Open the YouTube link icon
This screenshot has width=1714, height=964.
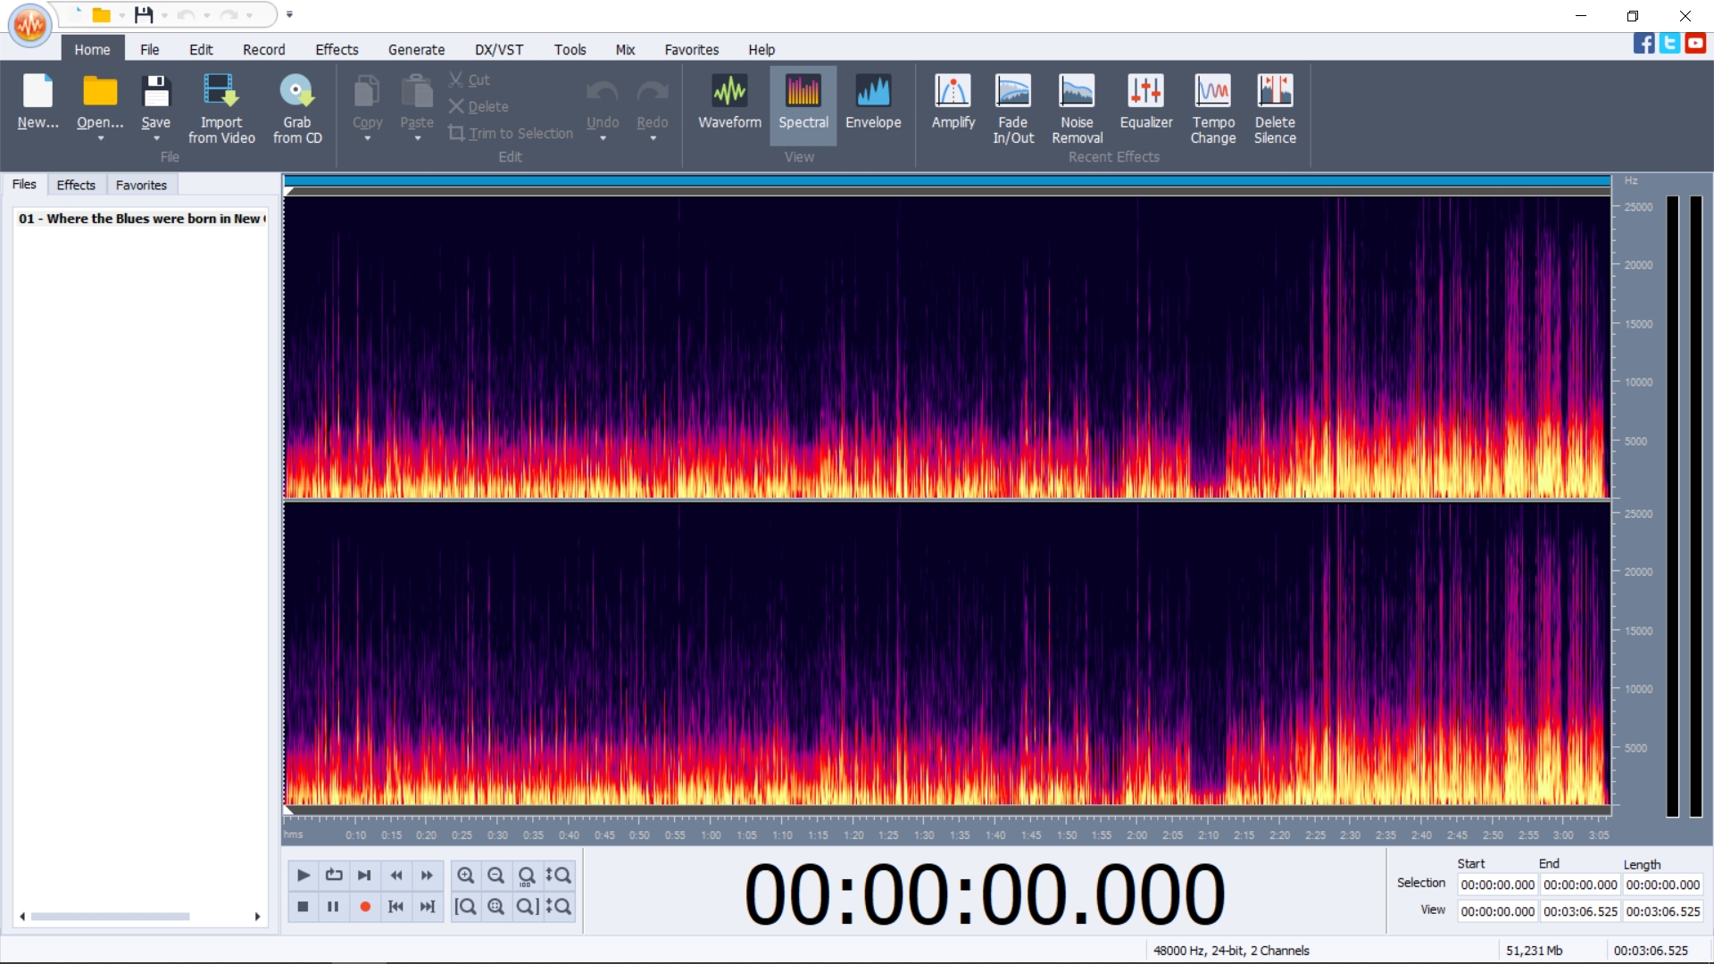click(1695, 43)
